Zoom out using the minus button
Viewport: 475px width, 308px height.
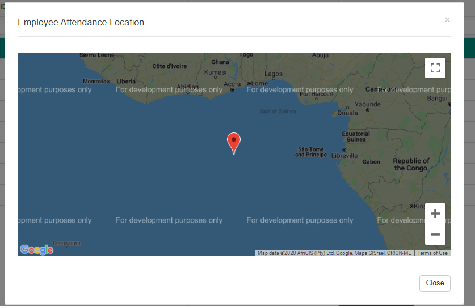tap(435, 234)
